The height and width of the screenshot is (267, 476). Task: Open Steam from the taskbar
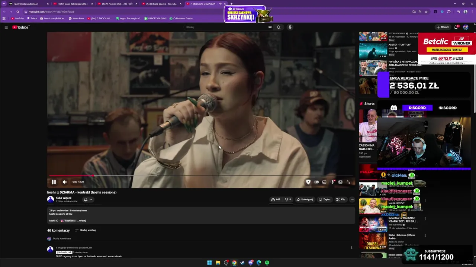click(242, 263)
